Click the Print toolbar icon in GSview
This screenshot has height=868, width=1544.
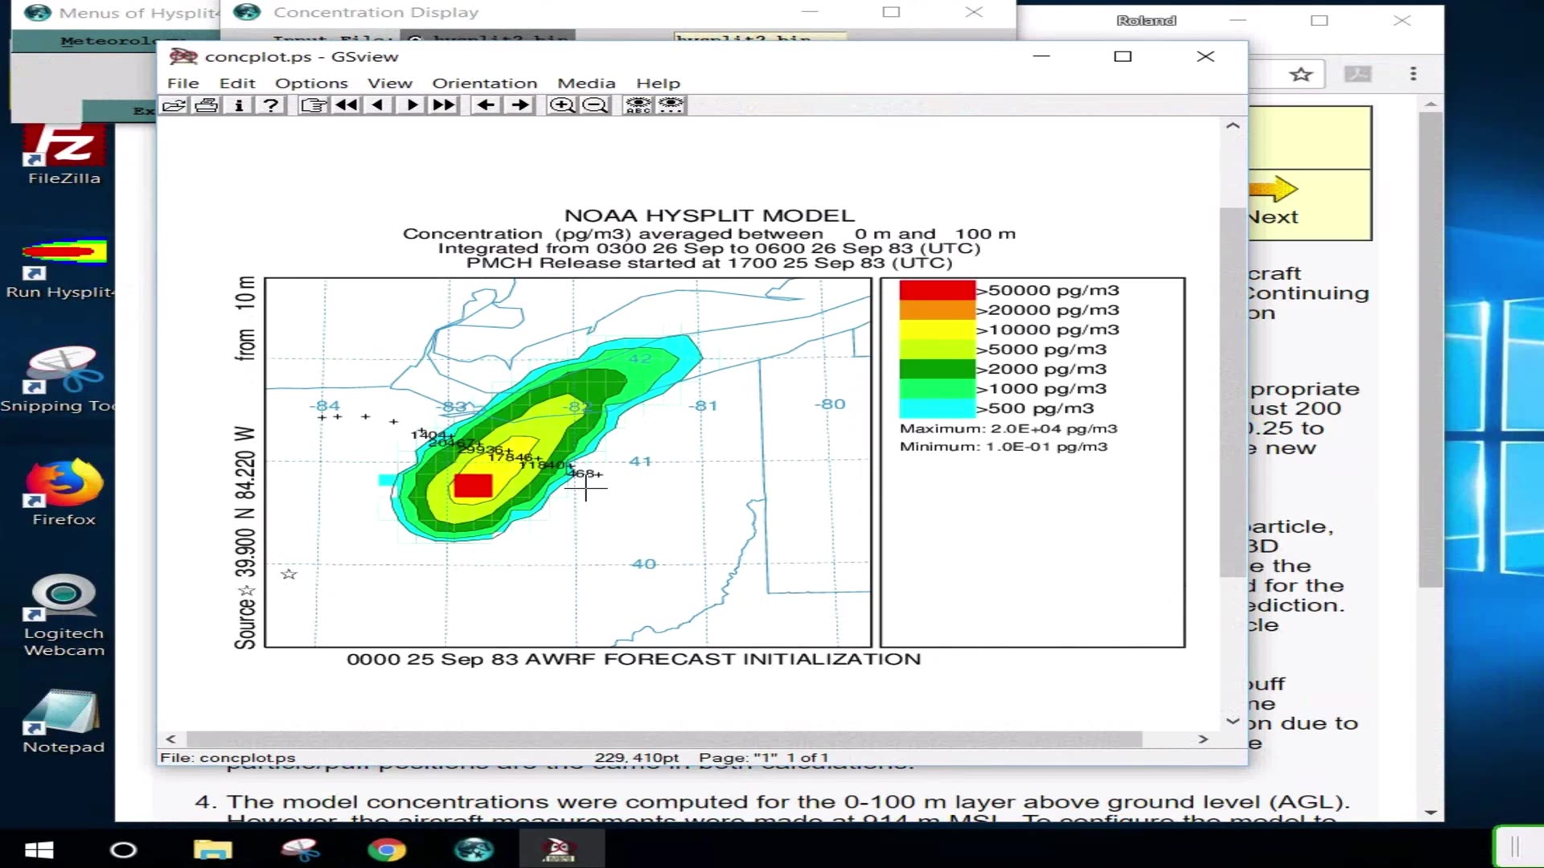207,105
